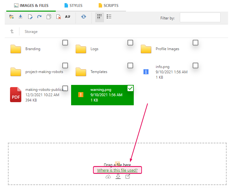Switch to the Styles tab

pos(73,6)
